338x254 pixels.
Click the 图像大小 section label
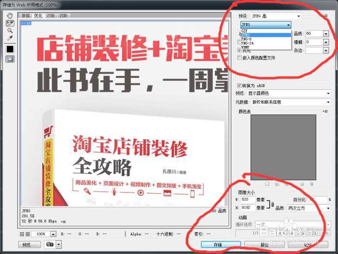pos(246,192)
